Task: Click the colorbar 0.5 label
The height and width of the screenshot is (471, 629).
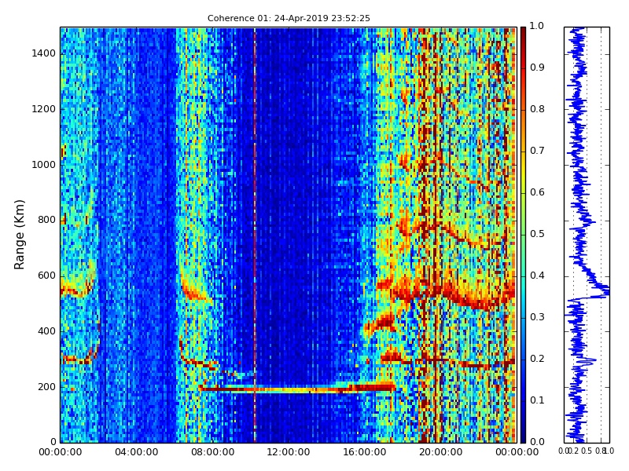Action: click(537, 234)
